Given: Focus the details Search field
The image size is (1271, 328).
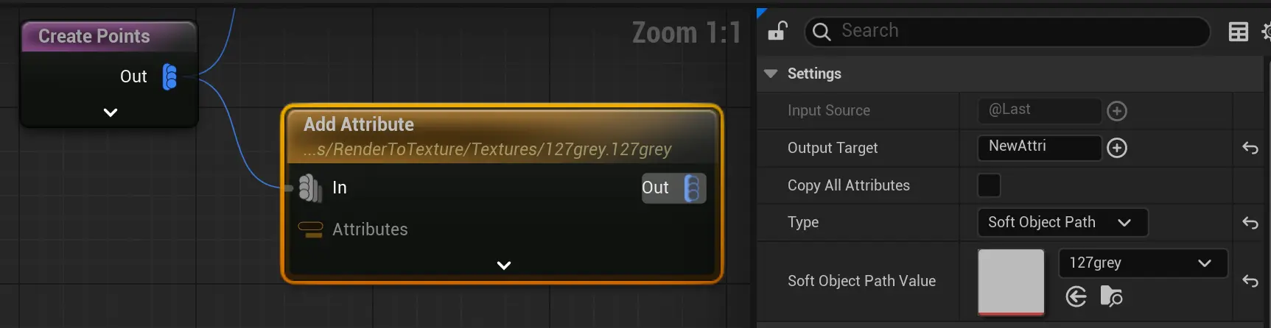Looking at the screenshot, I should click(x=1017, y=31).
